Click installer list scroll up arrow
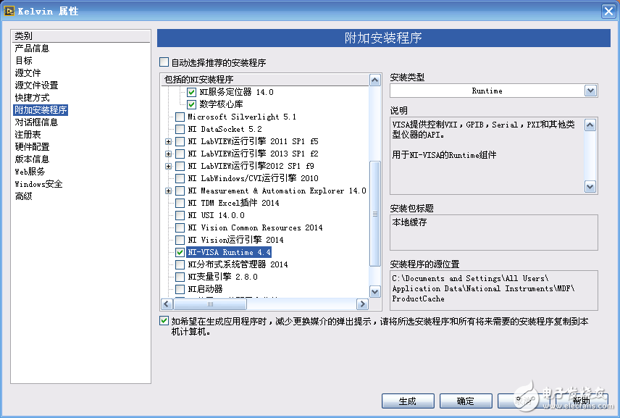The height and width of the screenshot is (418, 620). click(x=374, y=80)
